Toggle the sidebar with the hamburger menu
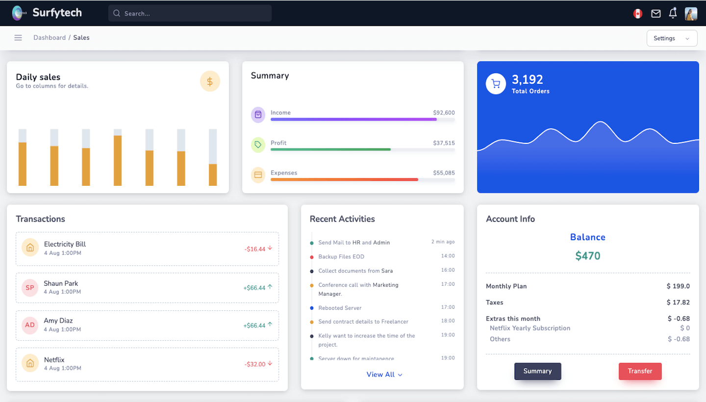Image resolution: width=706 pixels, height=402 pixels. click(18, 38)
